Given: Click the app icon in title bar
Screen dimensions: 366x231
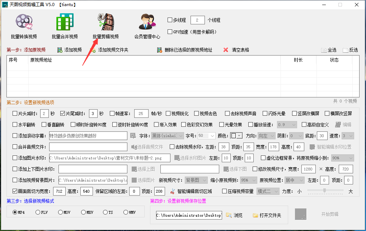Looking at the screenshot, I should [5, 4].
